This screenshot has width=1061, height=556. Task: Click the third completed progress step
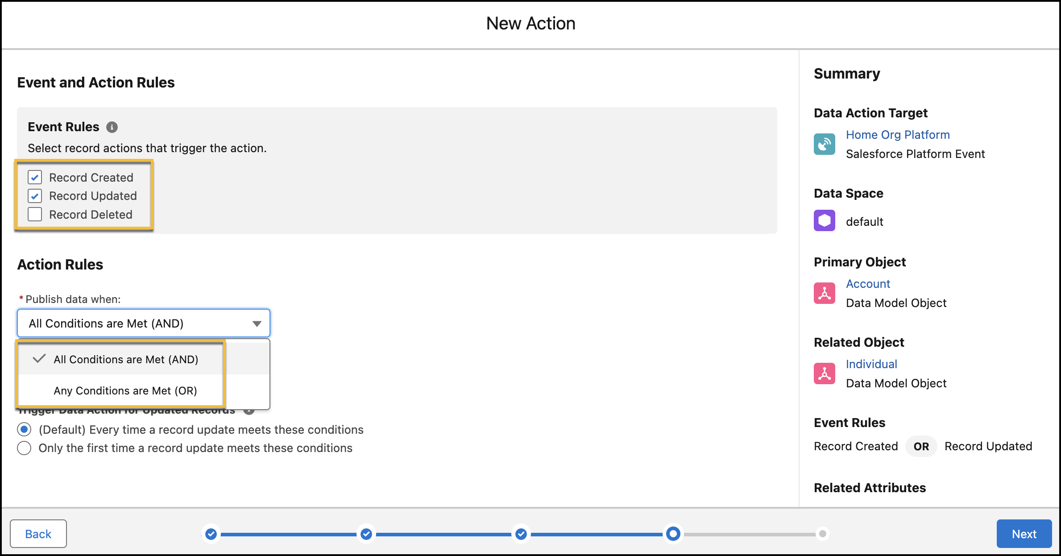coord(521,534)
